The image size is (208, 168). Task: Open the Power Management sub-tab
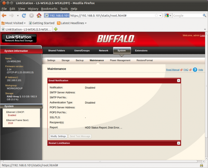click(x=120, y=60)
